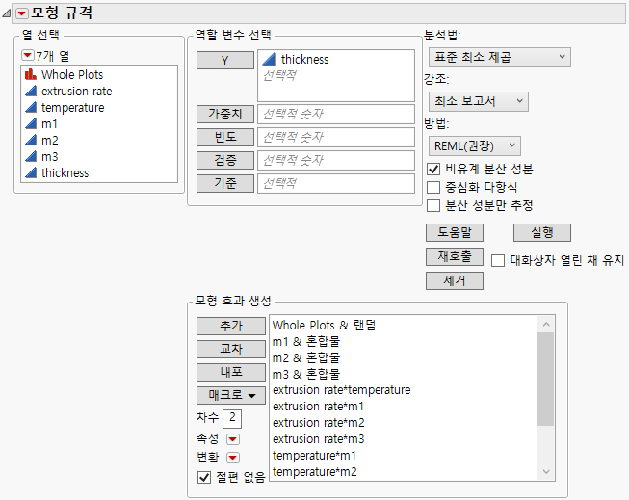Viewport: 629px width, 500px height.
Task: Enable the 중심화 다항식 checkbox
Action: [x=433, y=188]
